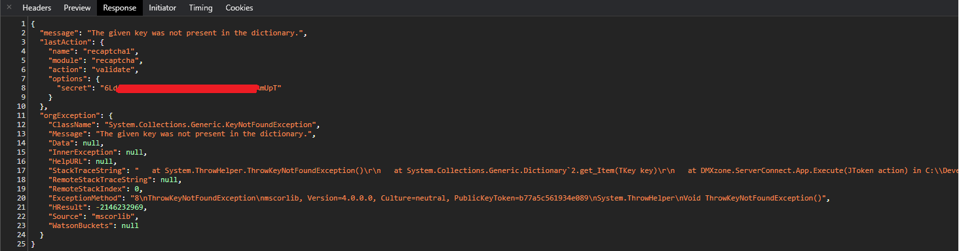Click line number 11 in the gutter
The height and width of the screenshot is (251, 959).
click(21, 115)
